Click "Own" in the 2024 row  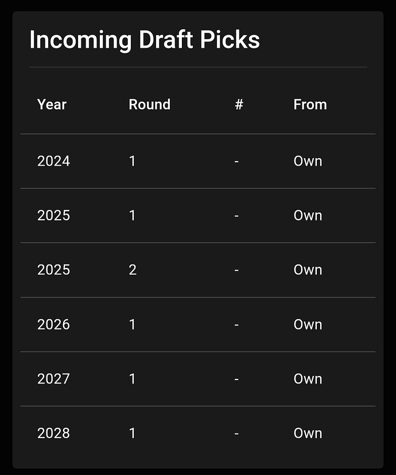coord(308,161)
